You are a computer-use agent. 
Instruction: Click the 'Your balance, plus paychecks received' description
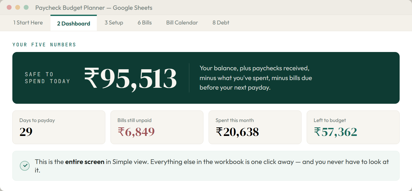point(256,78)
